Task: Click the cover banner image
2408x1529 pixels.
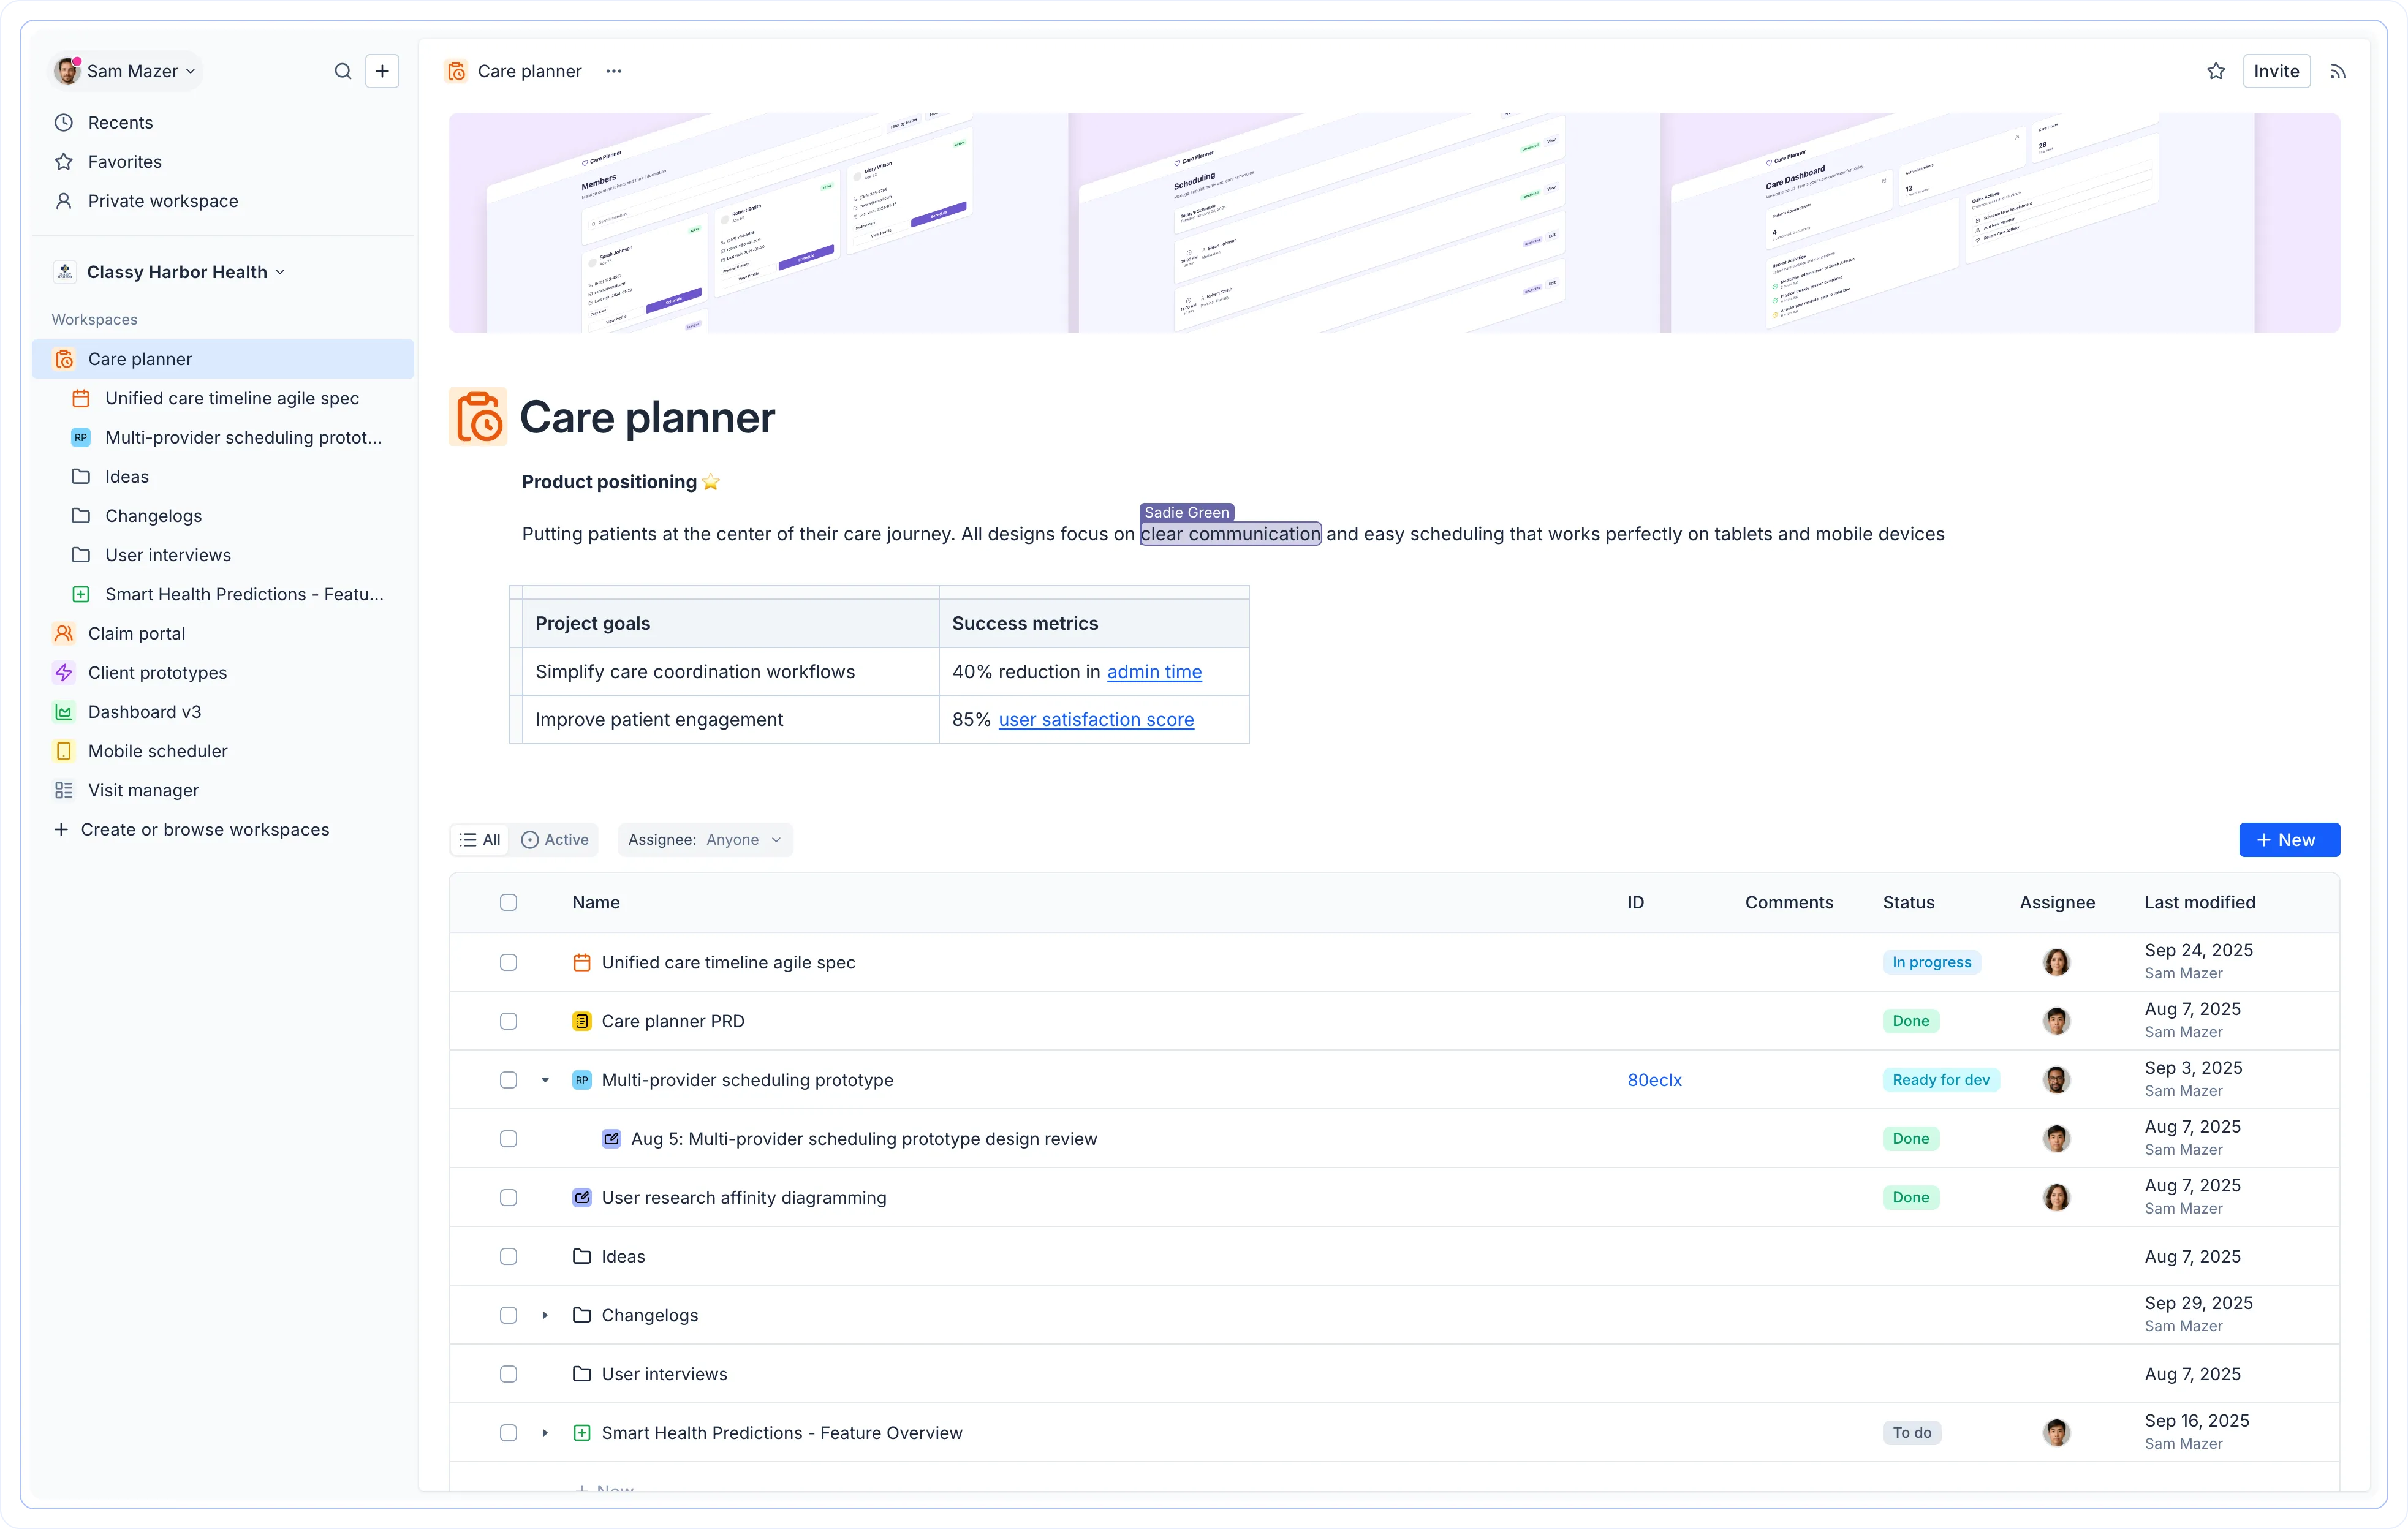Action: tap(1393, 223)
